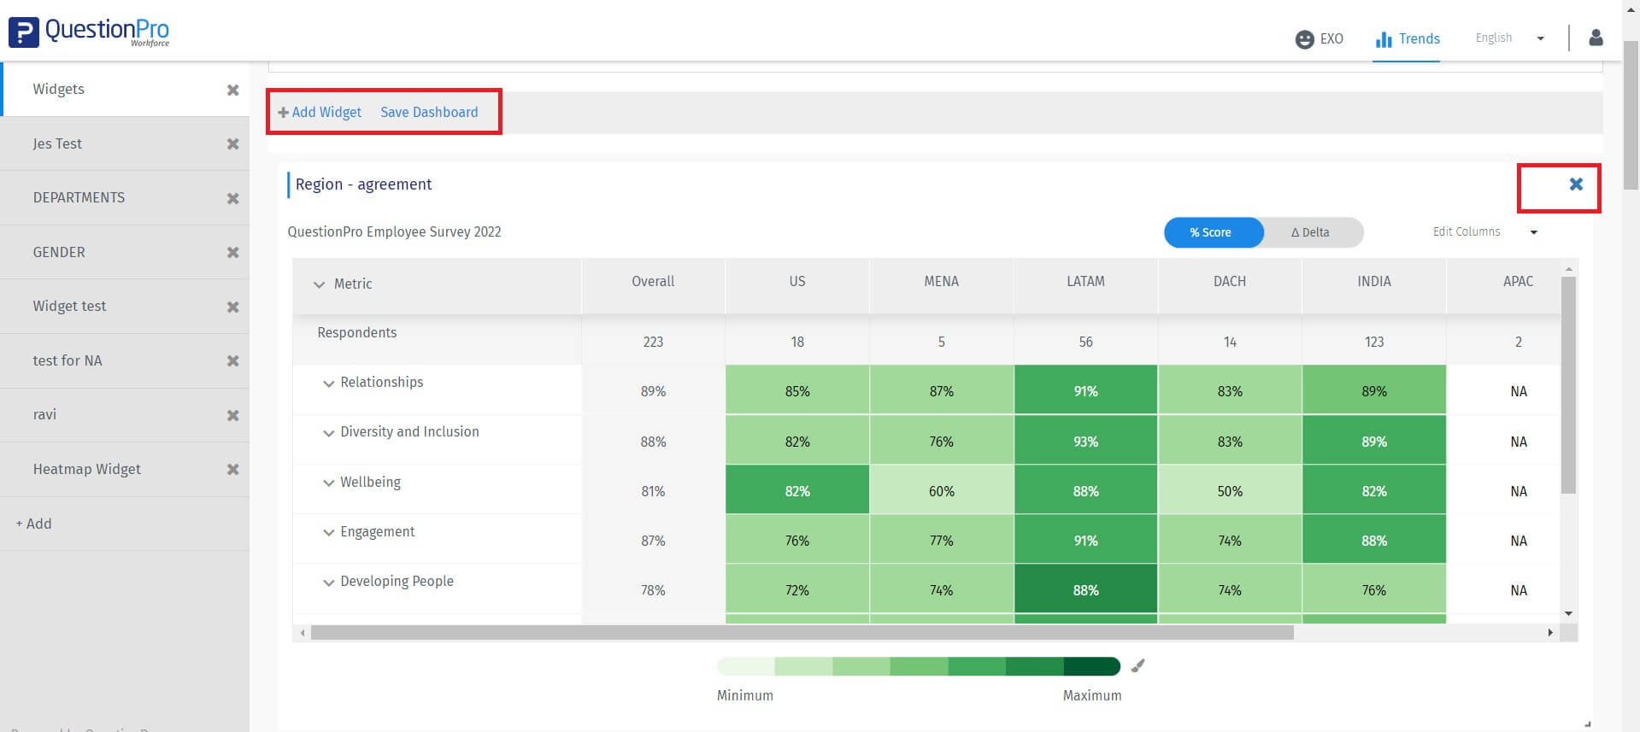Switch to the Trends tab
The height and width of the screenshot is (732, 1640).
[x=1408, y=39]
